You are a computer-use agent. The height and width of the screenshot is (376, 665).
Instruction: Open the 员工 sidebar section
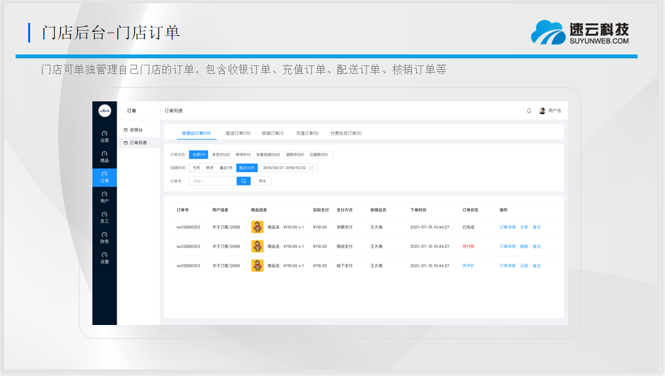[105, 217]
